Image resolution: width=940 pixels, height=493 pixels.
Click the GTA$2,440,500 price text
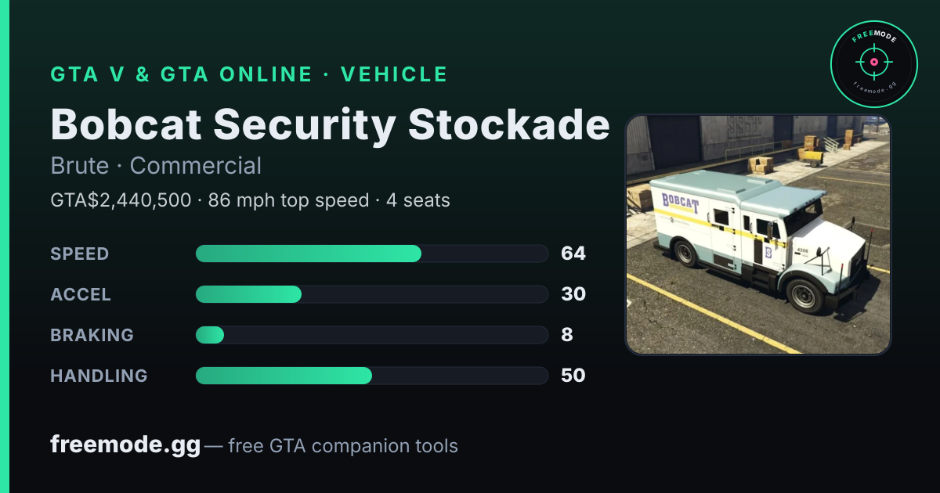pyautogui.click(x=121, y=200)
